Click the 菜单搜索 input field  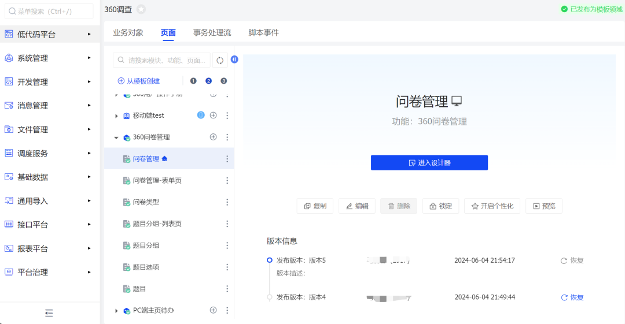(50, 11)
